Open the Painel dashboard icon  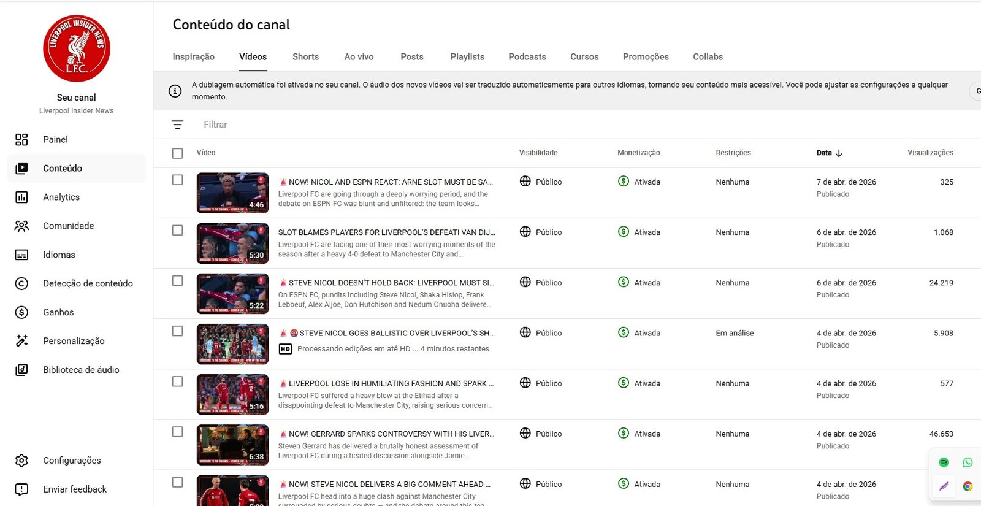[x=21, y=140]
